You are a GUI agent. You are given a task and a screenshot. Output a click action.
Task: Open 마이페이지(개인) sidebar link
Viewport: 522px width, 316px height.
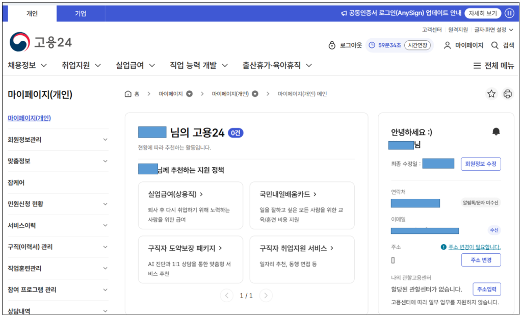tap(29, 118)
